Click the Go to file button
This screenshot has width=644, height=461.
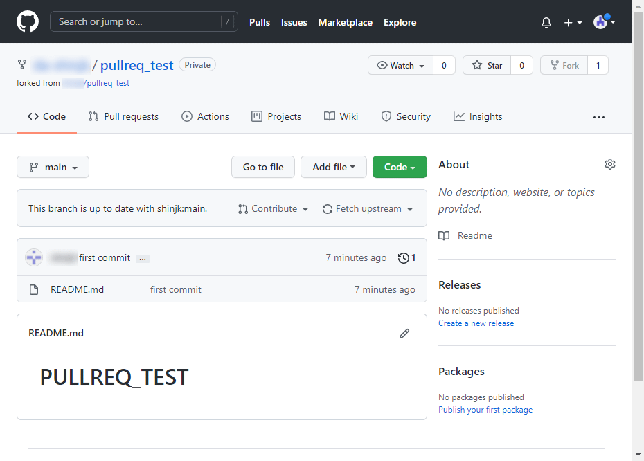tap(263, 167)
